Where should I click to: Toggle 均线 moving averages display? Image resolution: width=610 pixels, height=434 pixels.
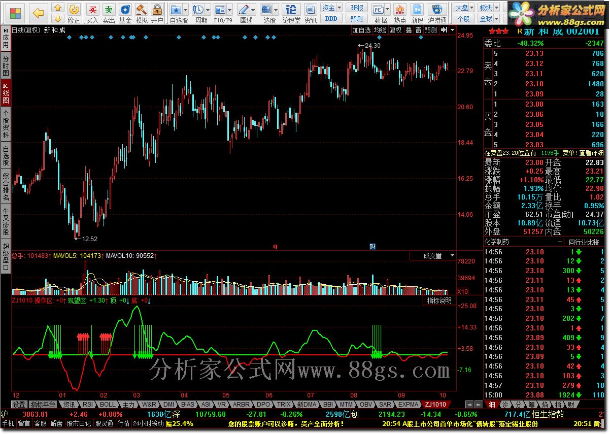380,30
